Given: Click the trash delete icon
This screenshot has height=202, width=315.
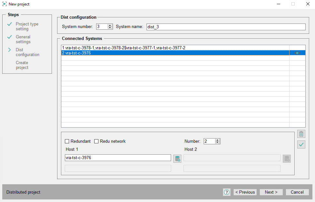Looking at the screenshot, I should (x=301, y=134).
